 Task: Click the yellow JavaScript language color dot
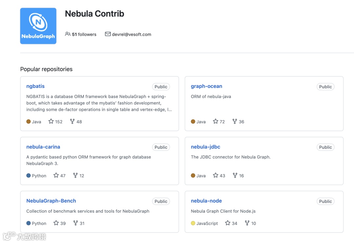click(x=193, y=223)
